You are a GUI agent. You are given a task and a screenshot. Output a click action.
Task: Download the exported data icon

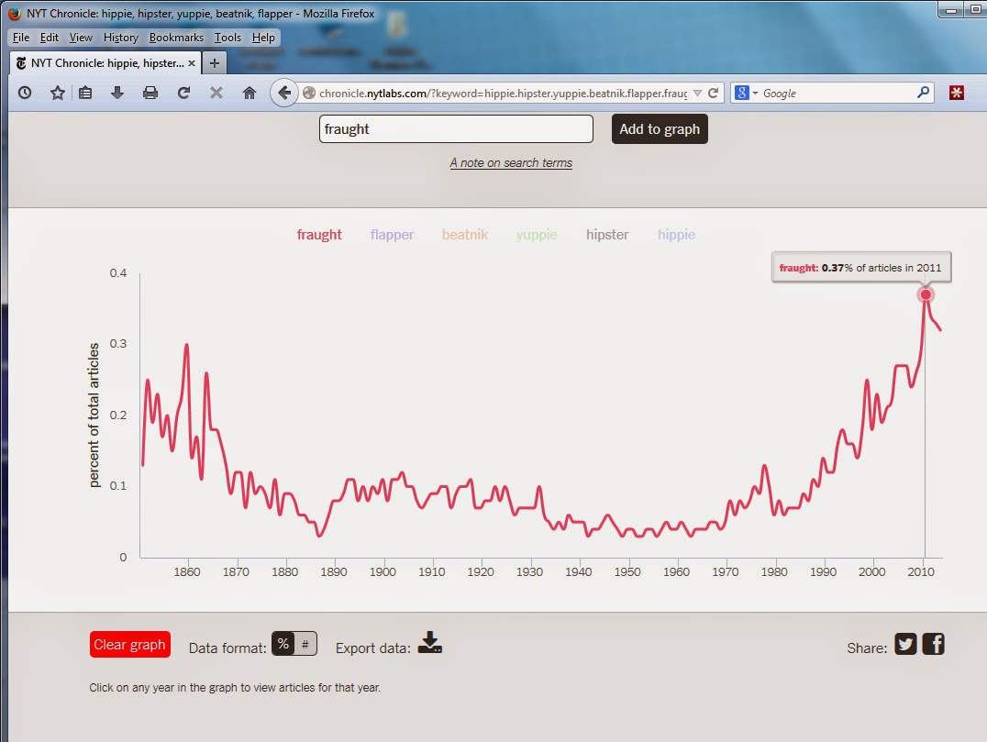(430, 643)
